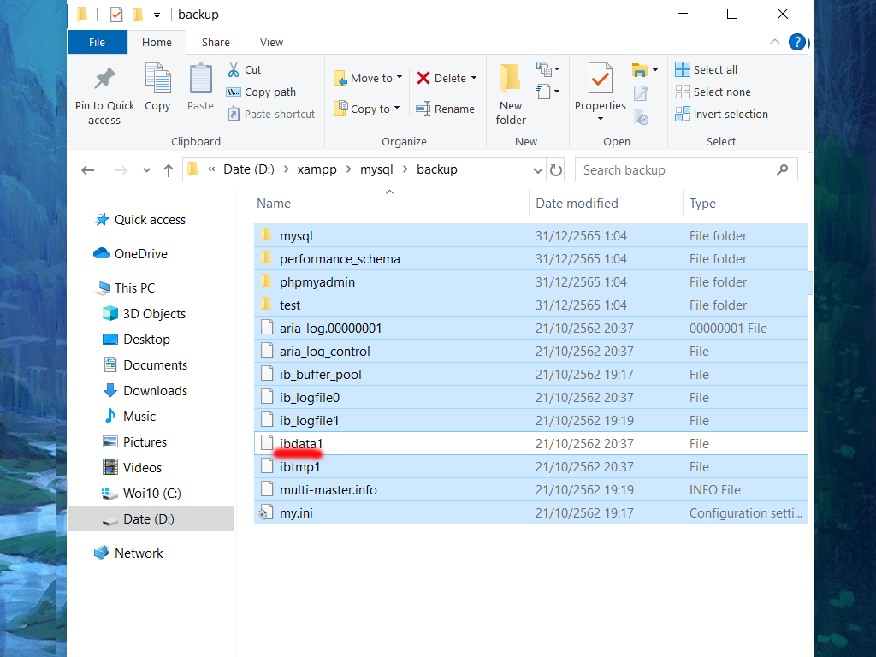Click the Copy icon in Clipboard group
The image size is (876, 657).
tap(157, 80)
